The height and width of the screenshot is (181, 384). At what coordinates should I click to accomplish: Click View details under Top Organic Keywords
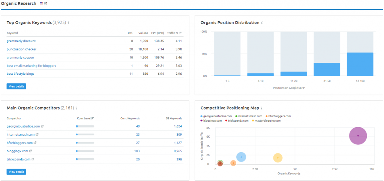16,86
